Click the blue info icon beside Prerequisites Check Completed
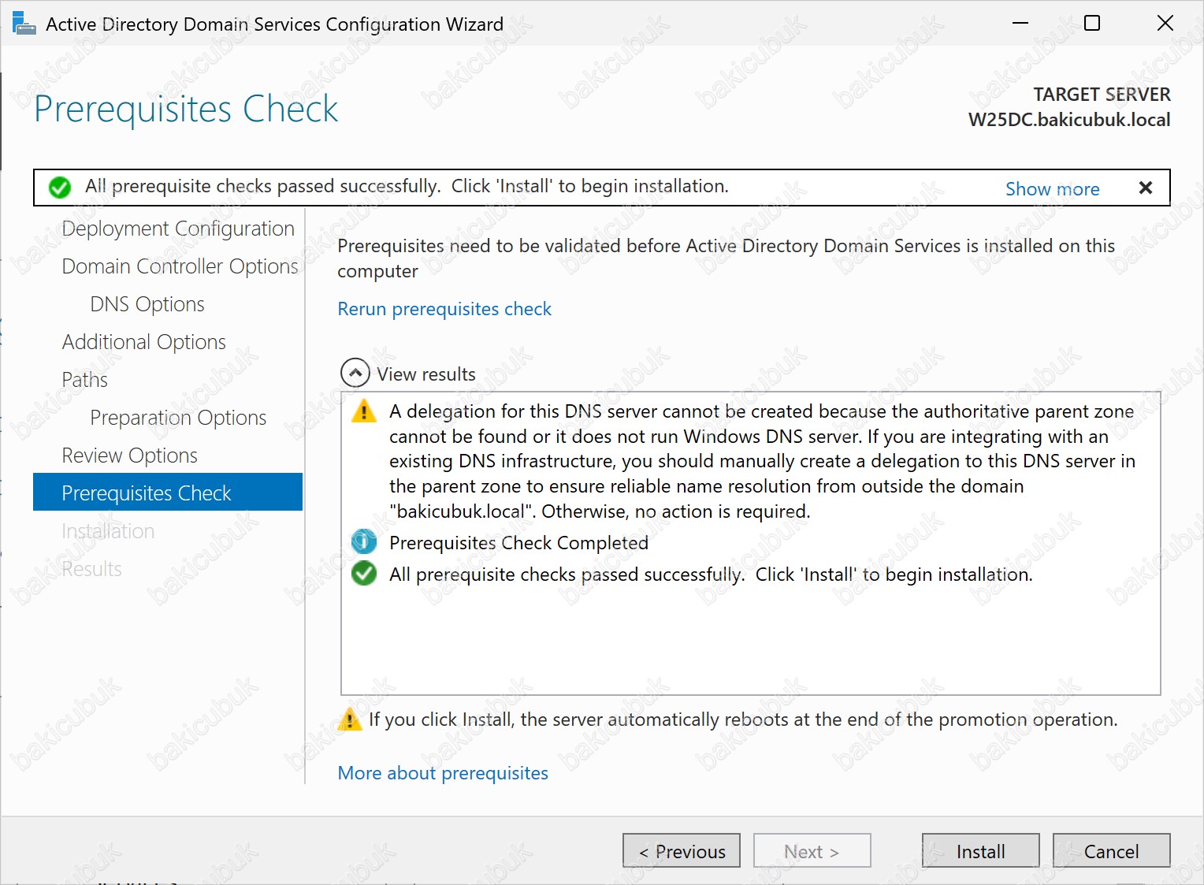 364,541
